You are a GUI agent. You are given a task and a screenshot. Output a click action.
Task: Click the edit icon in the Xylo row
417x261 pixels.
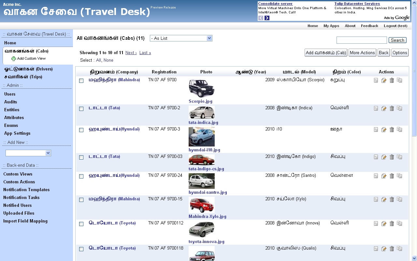[384, 199]
